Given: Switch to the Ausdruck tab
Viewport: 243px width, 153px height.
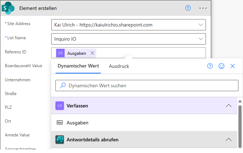Looking at the screenshot, I should (x=119, y=66).
